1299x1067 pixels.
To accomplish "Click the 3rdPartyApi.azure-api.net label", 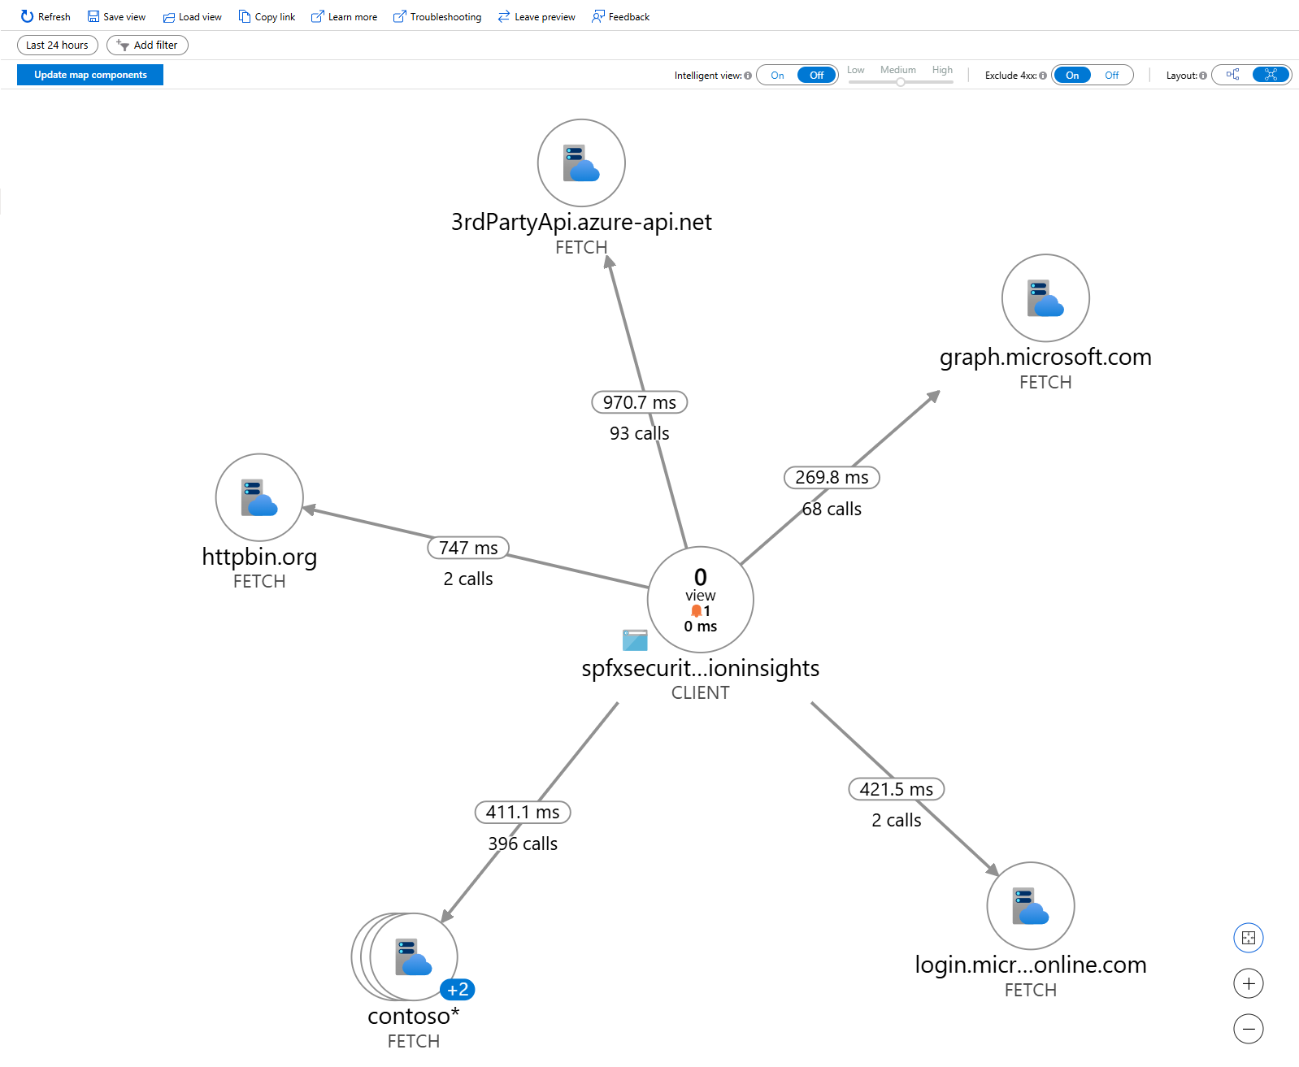I will 581,222.
